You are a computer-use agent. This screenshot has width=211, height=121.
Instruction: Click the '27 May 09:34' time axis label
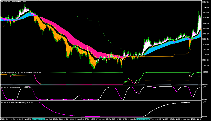point(165,119)
